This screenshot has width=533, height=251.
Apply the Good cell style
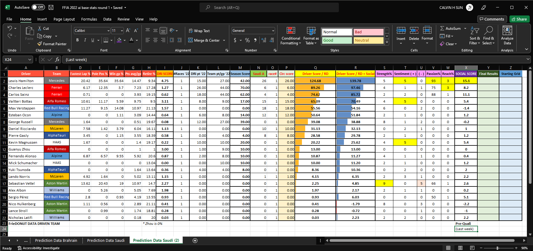[337, 40]
